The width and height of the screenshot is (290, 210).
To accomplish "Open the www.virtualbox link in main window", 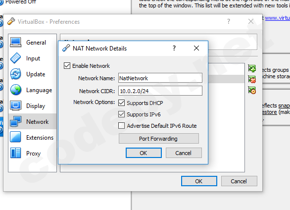I will pyautogui.click(x=278, y=18).
